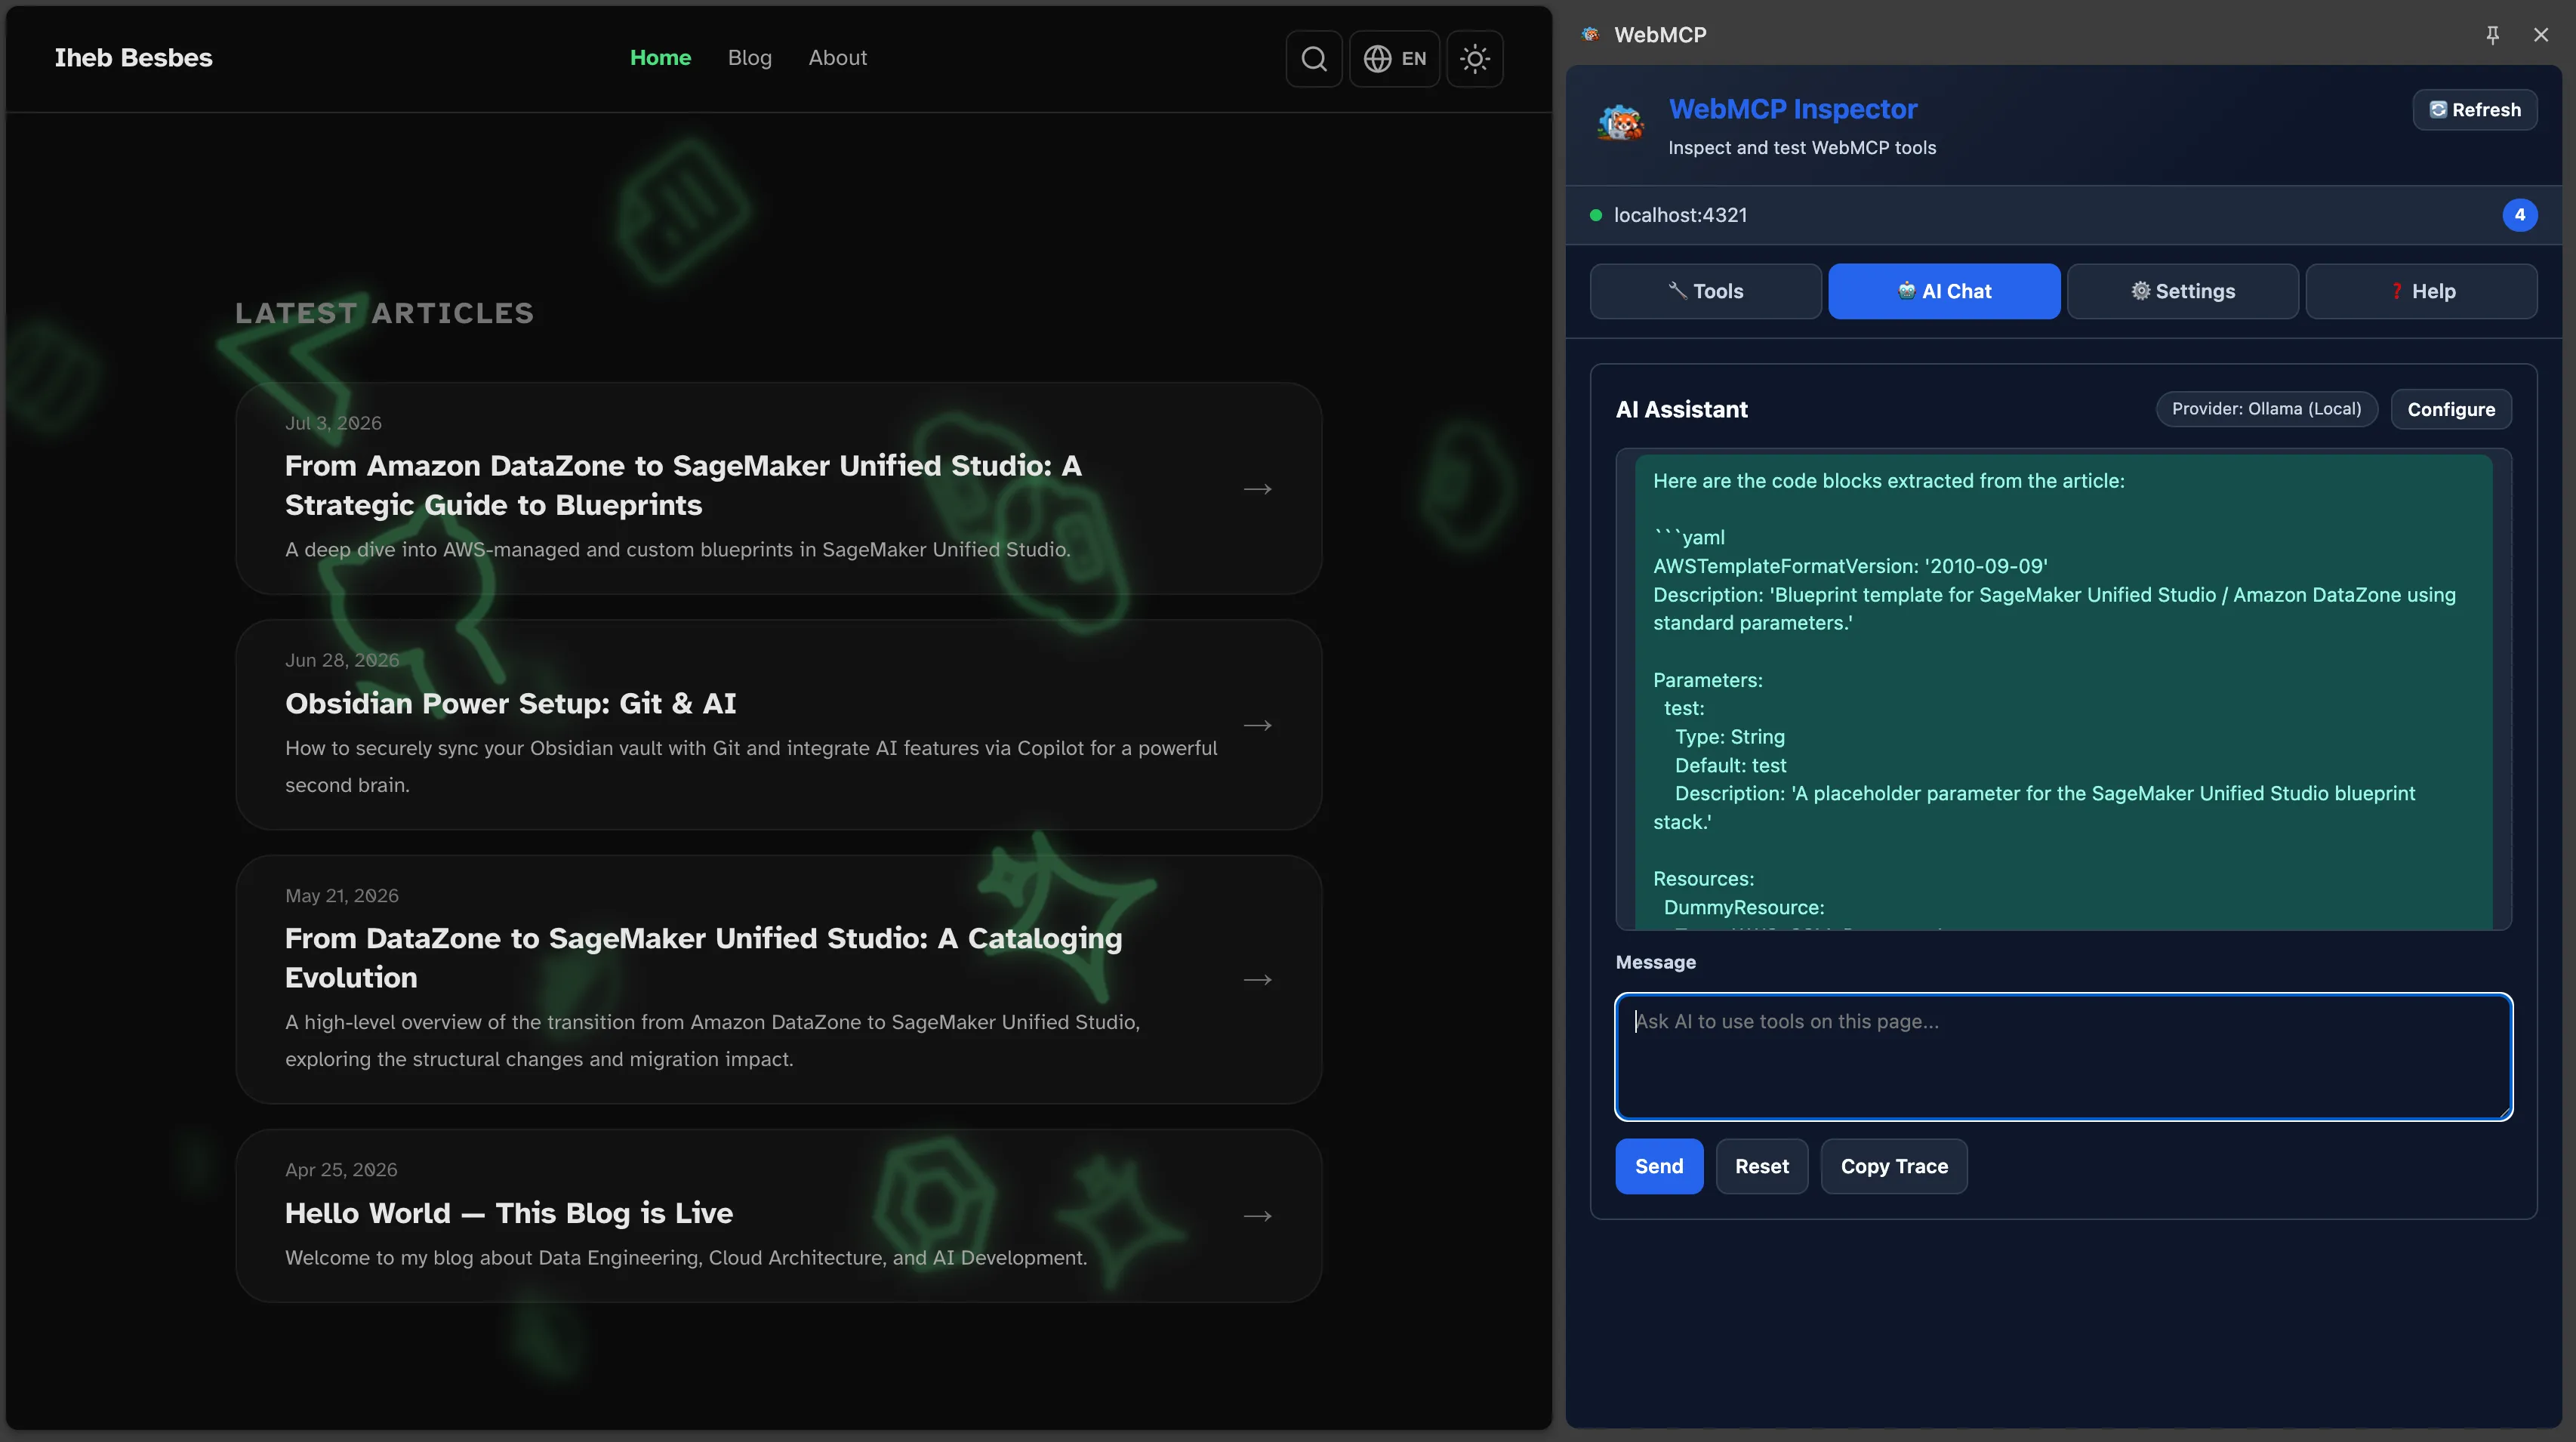
Task: Go to the Home nav link
Action: click(660, 58)
